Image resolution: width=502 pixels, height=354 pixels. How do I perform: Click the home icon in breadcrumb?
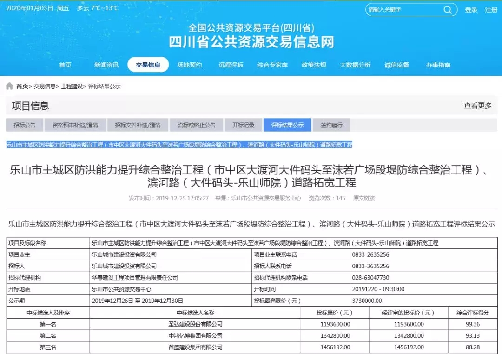(9, 86)
